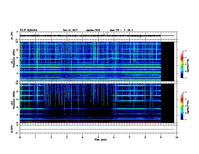
Task: Click the ch.1 "Frequency (kHz)" axis label
Action: [x=14, y=58]
